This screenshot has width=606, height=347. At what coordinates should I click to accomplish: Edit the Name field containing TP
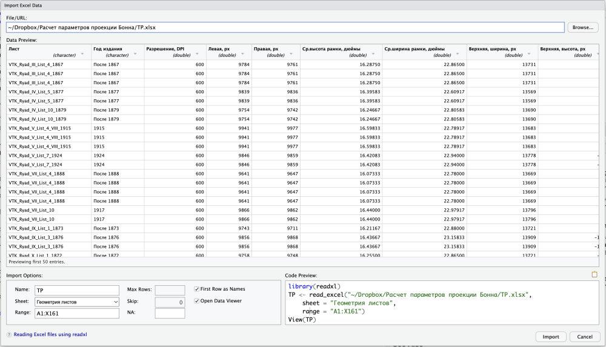click(x=76, y=290)
